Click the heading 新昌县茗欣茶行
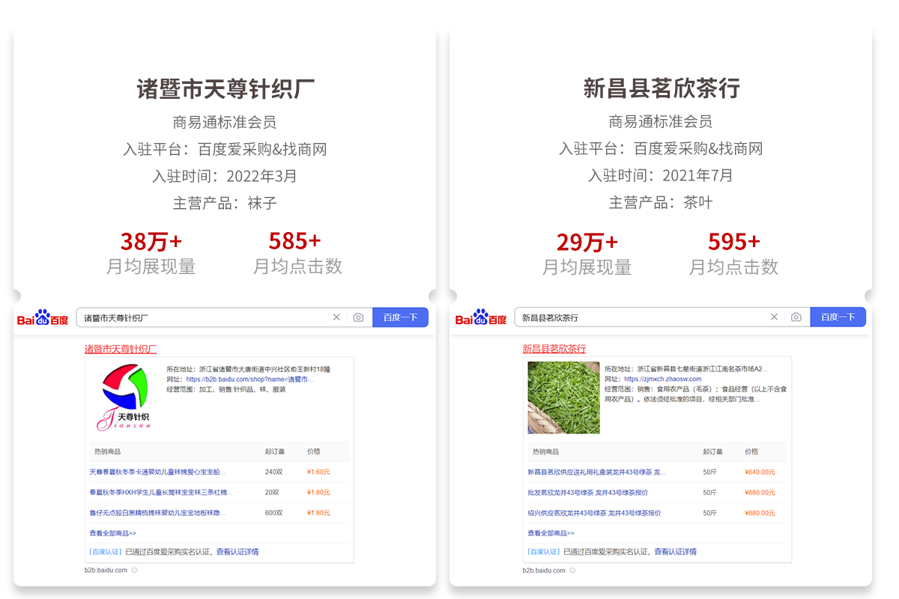This screenshot has height=599, width=899. [x=662, y=89]
